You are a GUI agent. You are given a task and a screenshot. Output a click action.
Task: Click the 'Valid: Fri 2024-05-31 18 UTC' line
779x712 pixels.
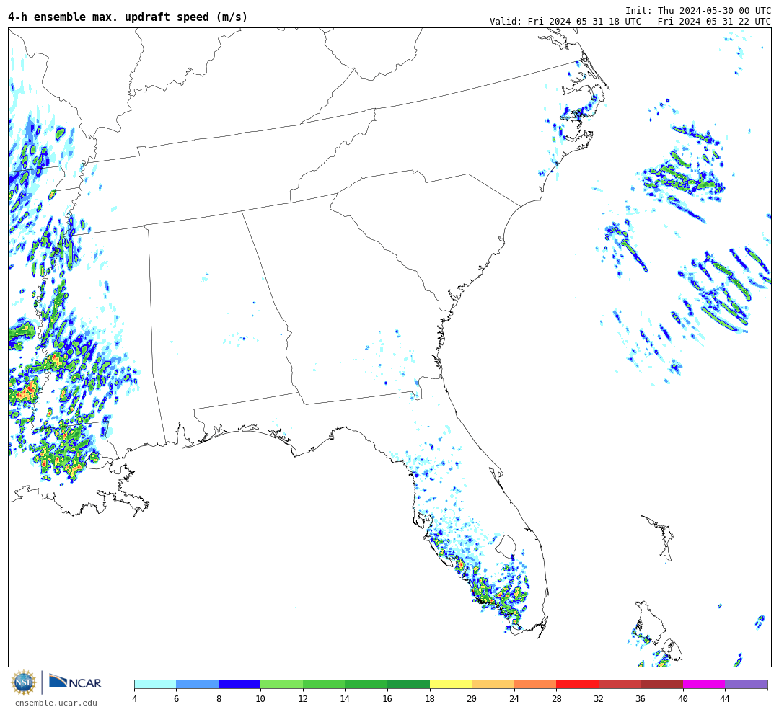630,22
